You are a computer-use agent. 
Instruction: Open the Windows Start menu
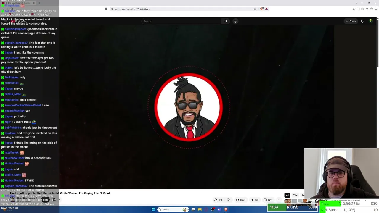coord(153,209)
